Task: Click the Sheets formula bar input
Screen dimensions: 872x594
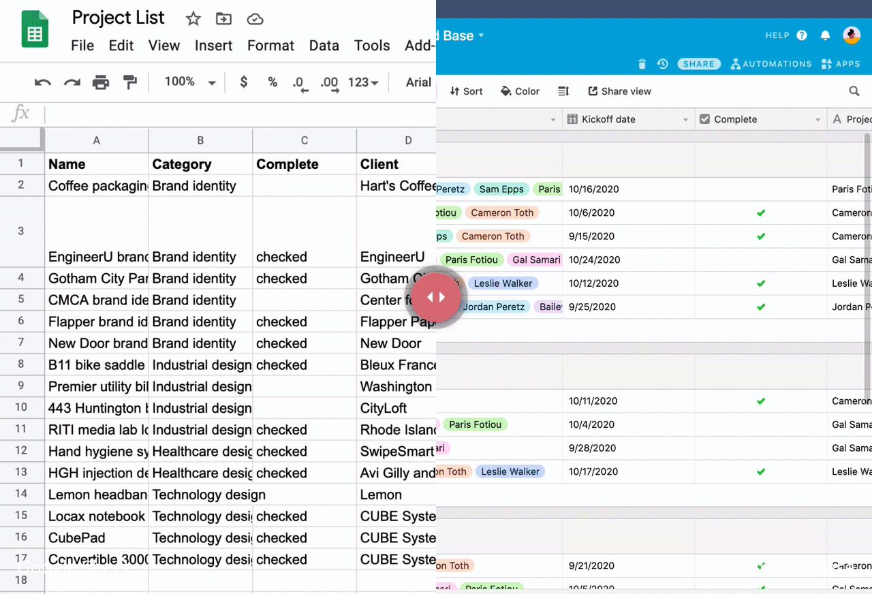Action: (x=240, y=114)
